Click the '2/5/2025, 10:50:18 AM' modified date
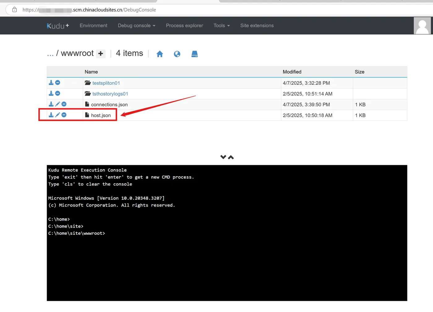433x312 pixels. 308,116
